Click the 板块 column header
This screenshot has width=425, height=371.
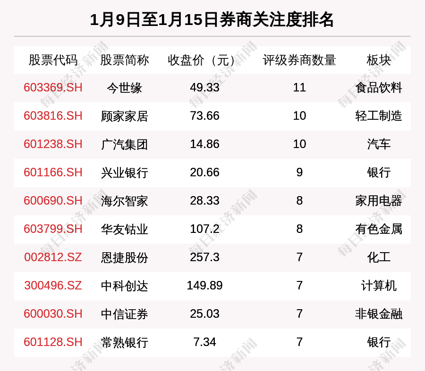[379, 60]
